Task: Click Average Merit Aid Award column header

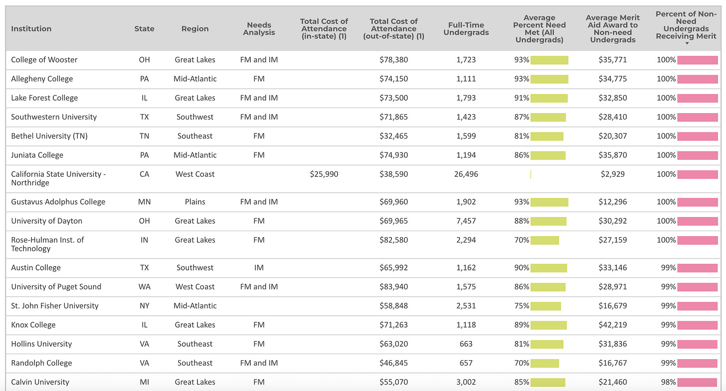Action: click(612, 29)
